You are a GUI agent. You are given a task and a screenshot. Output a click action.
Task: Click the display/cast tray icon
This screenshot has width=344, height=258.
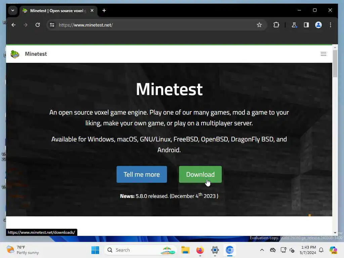pyautogui.click(x=283, y=250)
